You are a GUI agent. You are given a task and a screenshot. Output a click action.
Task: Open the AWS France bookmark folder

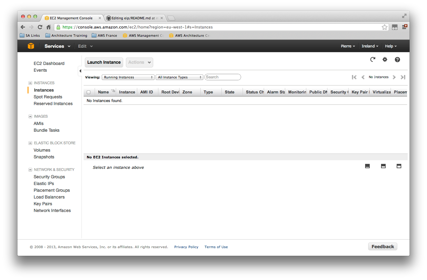pyautogui.click(x=104, y=36)
